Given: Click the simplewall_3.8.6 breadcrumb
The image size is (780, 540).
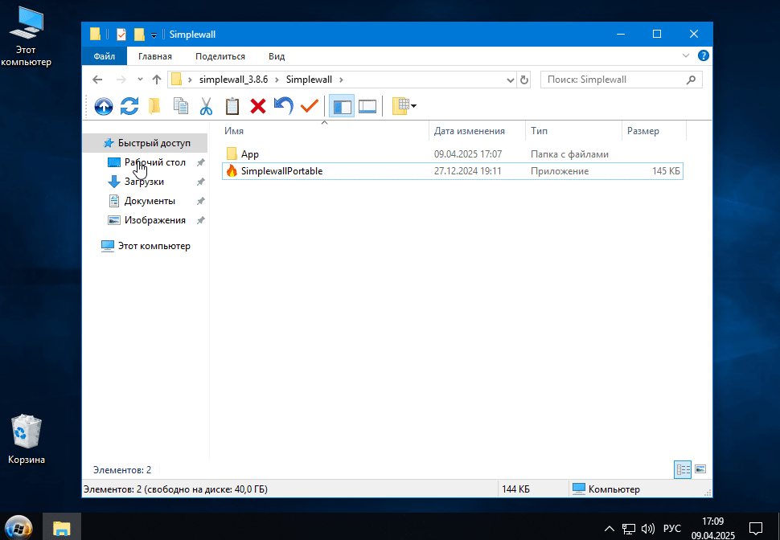Looking at the screenshot, I should [234, 80].
